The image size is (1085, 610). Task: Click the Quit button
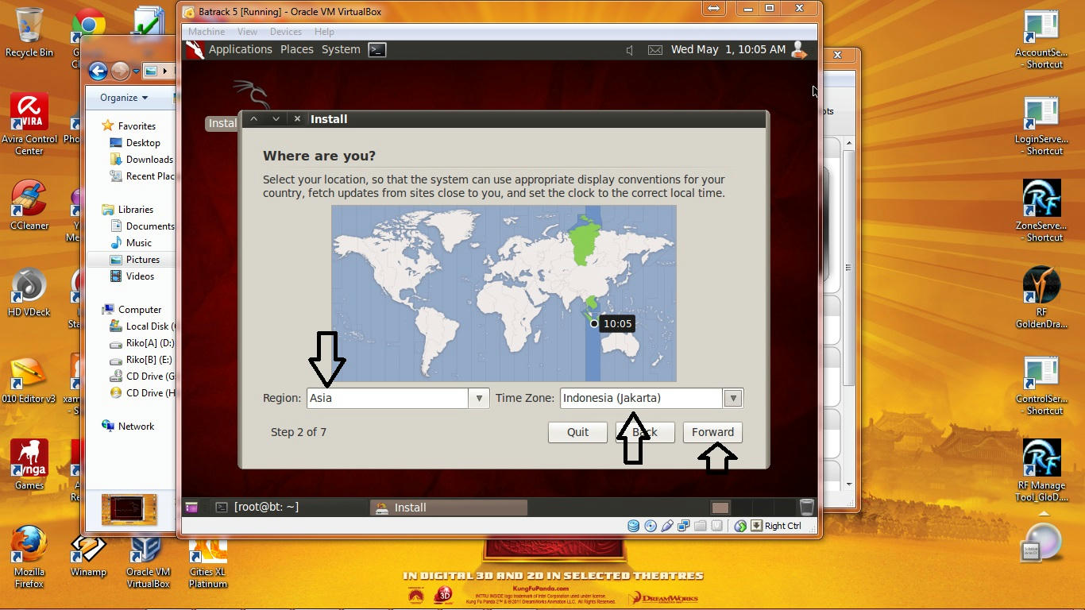pos(577,432)
